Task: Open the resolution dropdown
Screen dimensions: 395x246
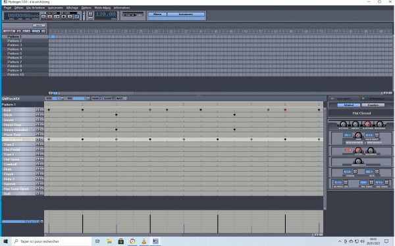Action: 88,99
